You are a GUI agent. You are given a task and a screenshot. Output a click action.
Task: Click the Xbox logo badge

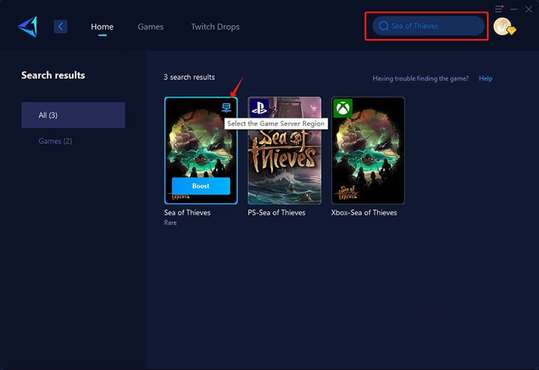tap(343, 108)
